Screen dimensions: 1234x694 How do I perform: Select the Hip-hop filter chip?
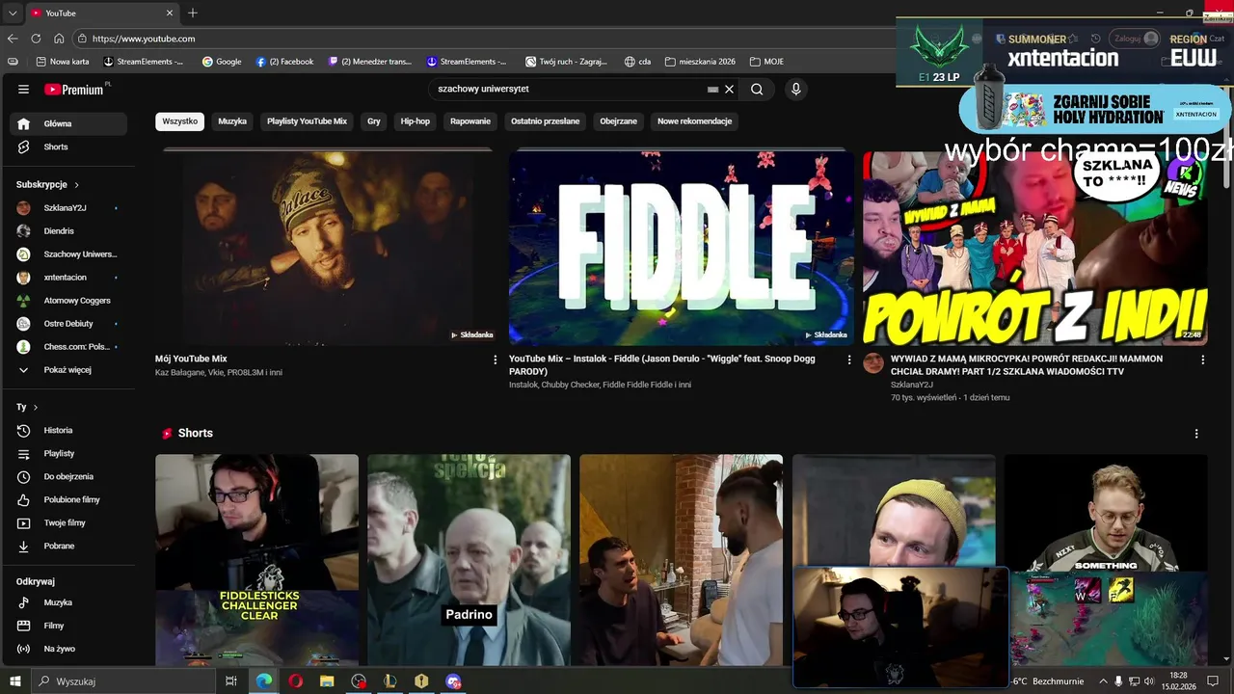pos(416,121)
